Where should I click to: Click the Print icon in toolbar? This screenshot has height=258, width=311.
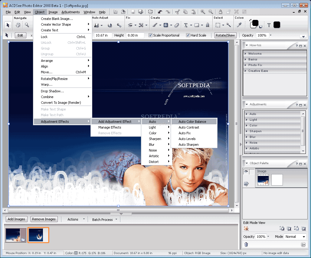coord(151,12)
